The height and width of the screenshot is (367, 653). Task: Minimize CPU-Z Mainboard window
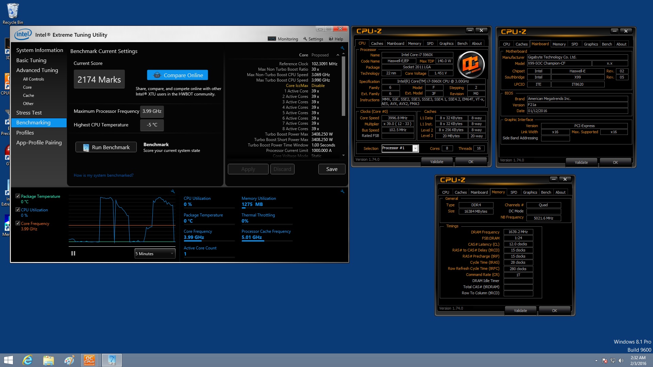(x=614, y=31)
